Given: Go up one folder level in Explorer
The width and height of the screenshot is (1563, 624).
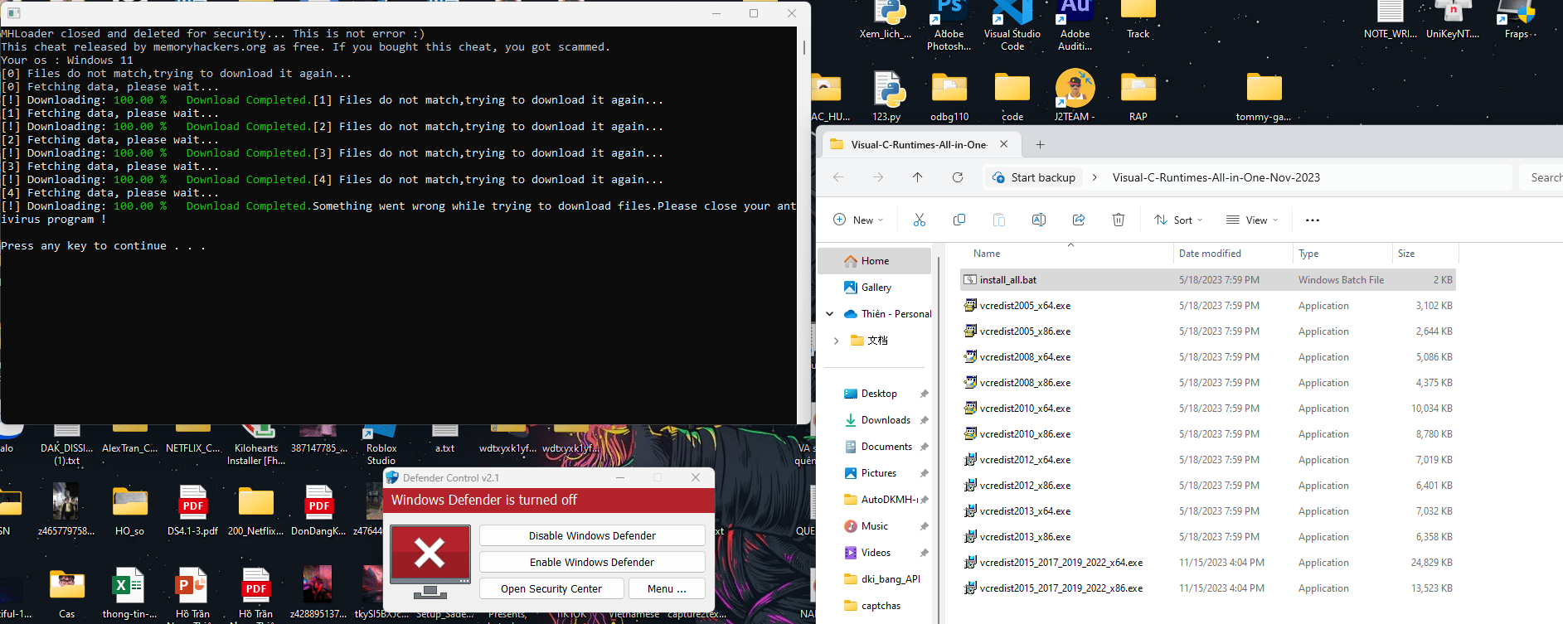Looking at the screenshot, I should coord(917,177).
